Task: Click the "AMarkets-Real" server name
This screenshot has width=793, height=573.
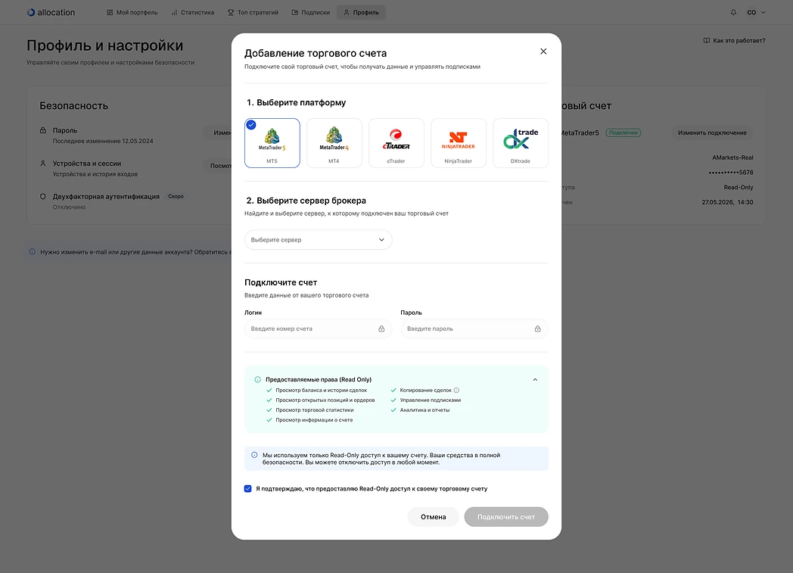Action: pyautogui.click(x=732, y=157)
